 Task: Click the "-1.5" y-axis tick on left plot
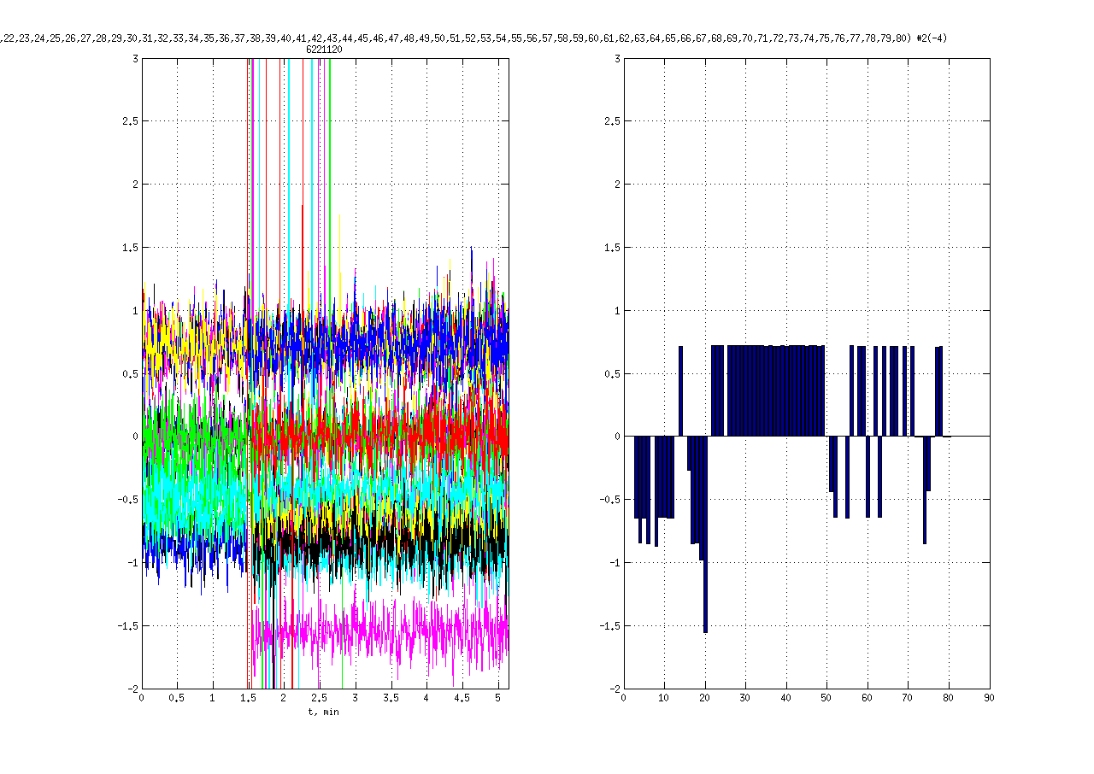click(x=128, y=625)
